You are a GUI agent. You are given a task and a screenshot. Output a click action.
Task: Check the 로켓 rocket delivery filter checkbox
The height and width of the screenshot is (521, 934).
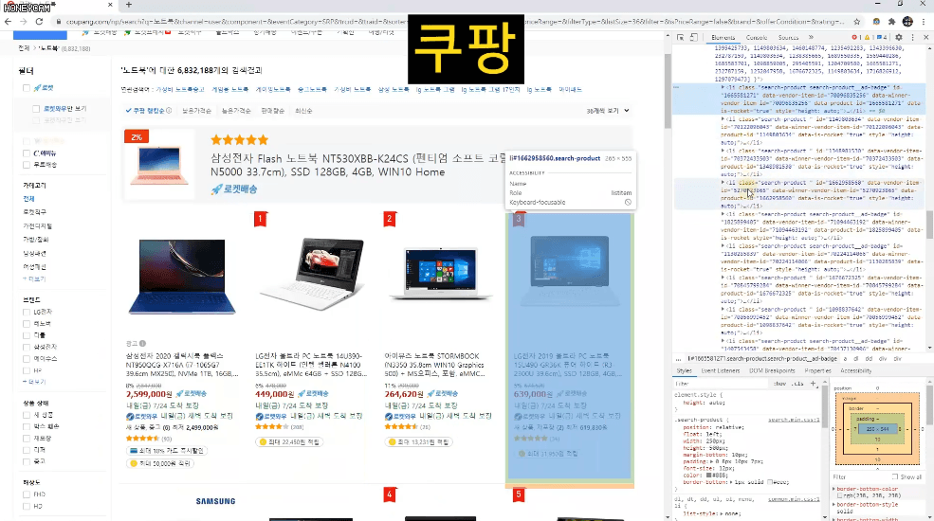[x=27, y=88]
